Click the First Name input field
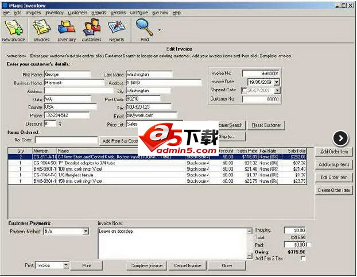Screen dimensions: 357x277 pyautogui.click(x=67, y=75)
